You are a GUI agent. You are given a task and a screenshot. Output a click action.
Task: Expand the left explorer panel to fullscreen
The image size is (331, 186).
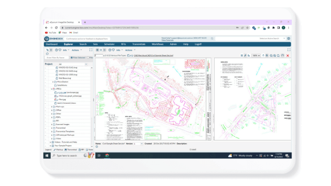click(x=91, y=50)
